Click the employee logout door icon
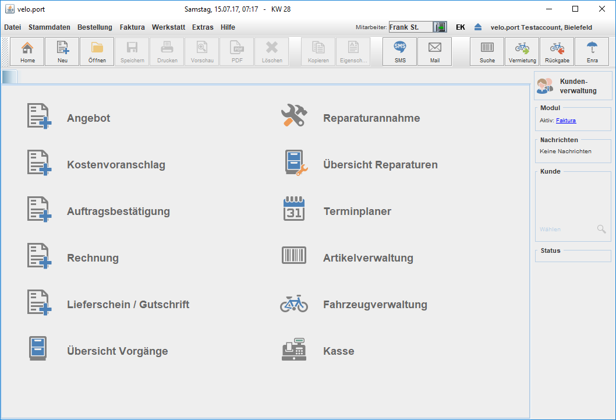Image resolution: width=616 pixels, height=420 pixels. pos(441,27)
